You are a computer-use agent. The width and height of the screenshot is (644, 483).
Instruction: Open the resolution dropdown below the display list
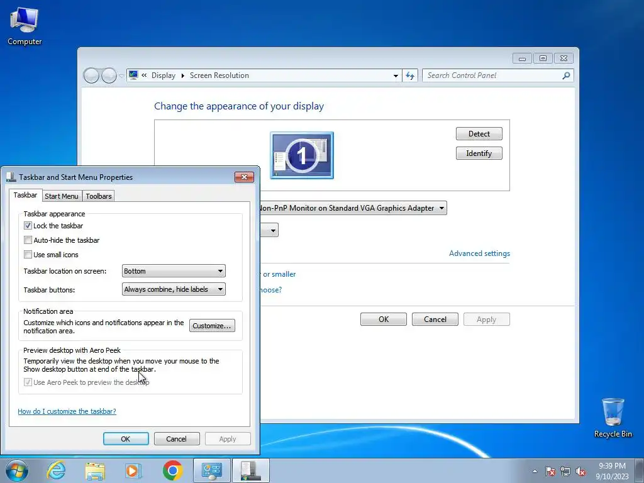[269, 230]
